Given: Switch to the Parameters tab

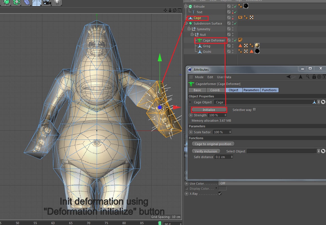Looking at the screenshot, I should coord(251,90).
